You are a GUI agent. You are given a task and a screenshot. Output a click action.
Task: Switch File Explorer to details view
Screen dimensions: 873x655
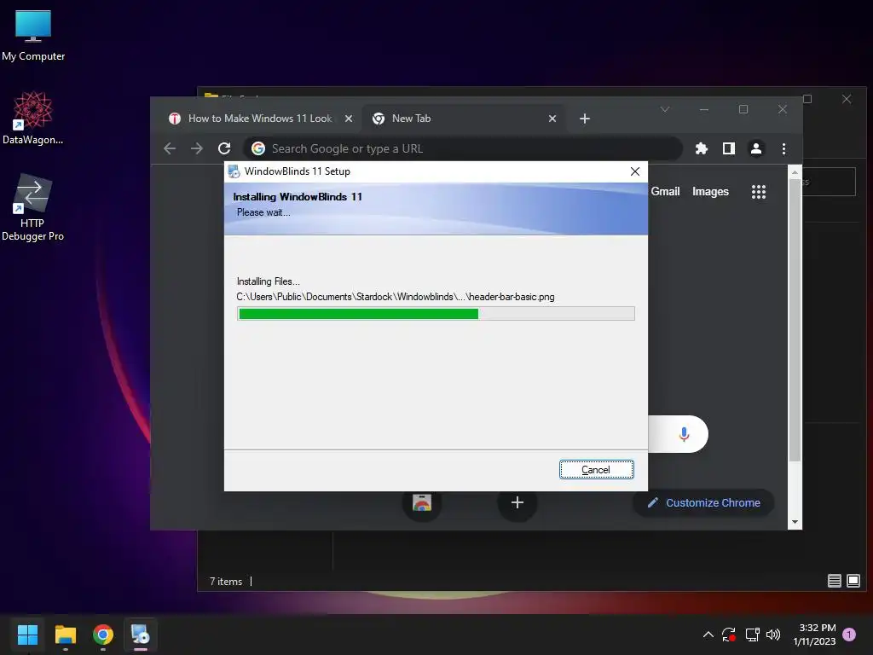[x=834, y=581]
